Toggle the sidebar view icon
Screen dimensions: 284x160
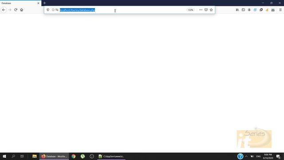click(243, 10)
